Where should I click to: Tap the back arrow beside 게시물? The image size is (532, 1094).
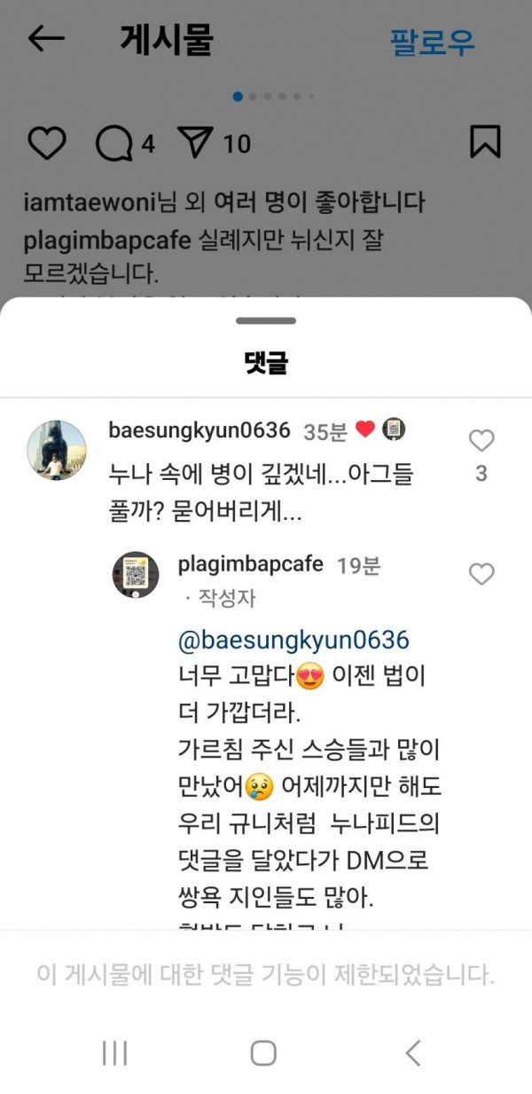click(x=46, y=38)
